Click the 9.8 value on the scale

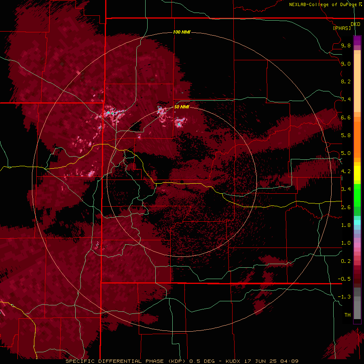pos(346,45)
